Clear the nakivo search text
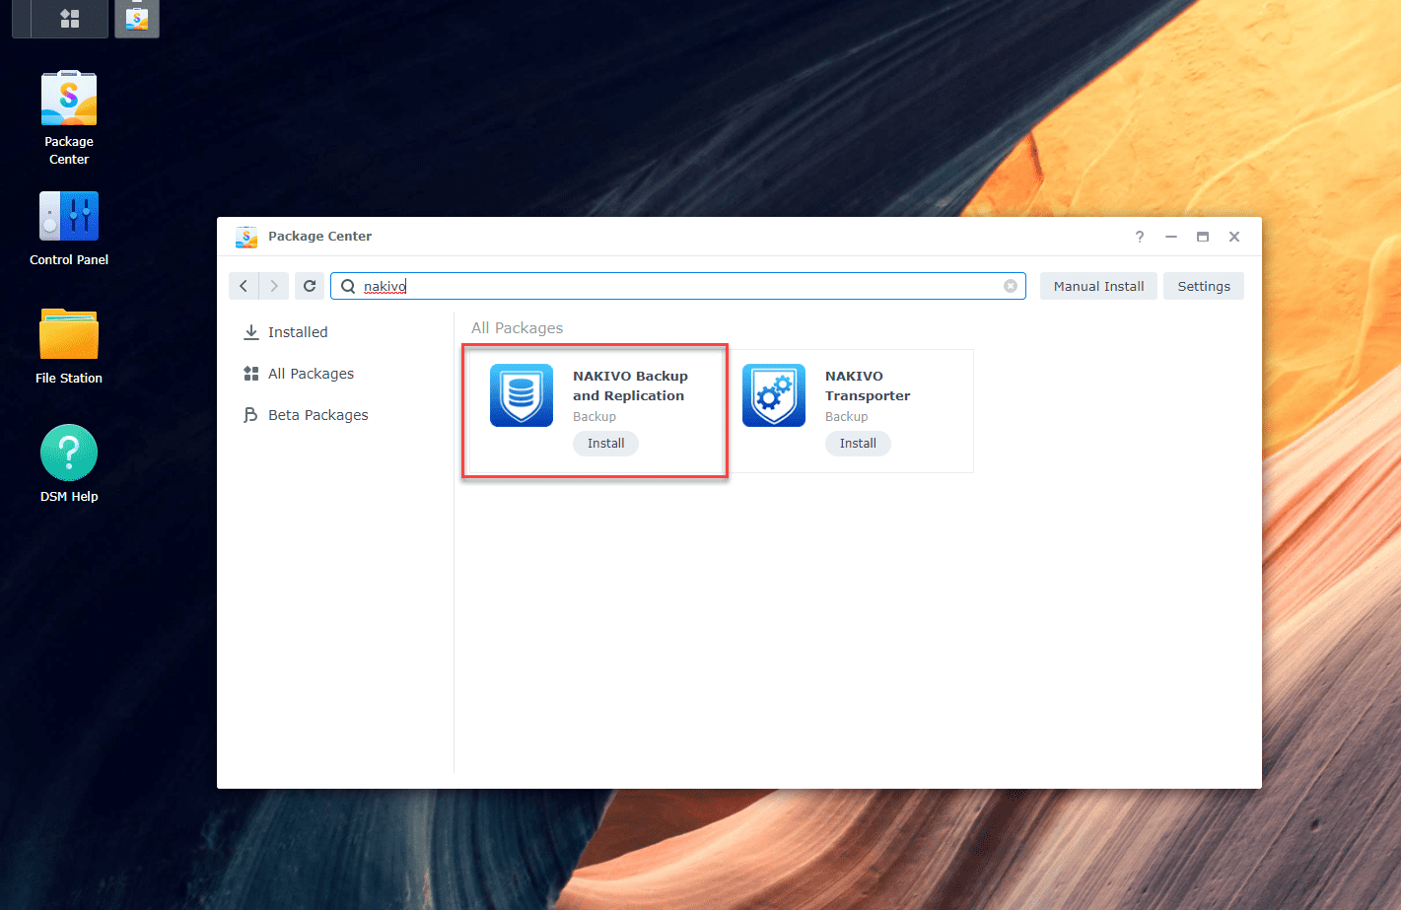The height and width of the screenshot is (910, 1401). tap(1010, 285)
